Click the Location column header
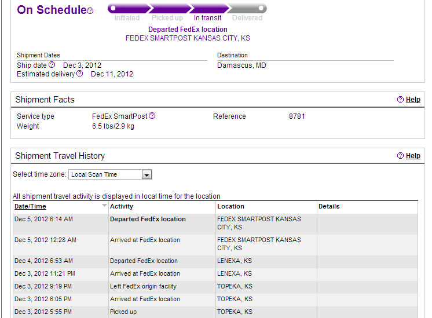The width and height of the screenshot is (432, 318). [x=230, y=206]
